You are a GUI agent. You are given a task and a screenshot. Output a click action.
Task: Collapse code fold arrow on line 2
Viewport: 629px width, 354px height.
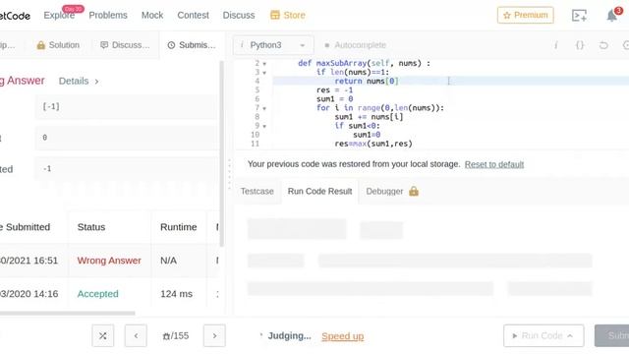[264, 64]
